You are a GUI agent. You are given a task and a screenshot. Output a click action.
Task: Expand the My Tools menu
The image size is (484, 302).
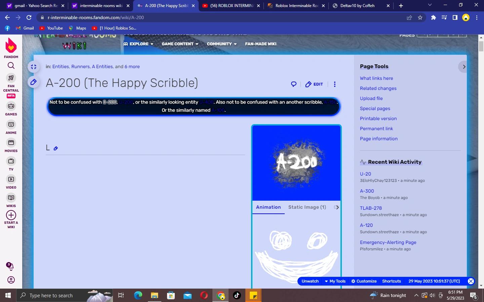pyautogui.click(x=335, y=281)
